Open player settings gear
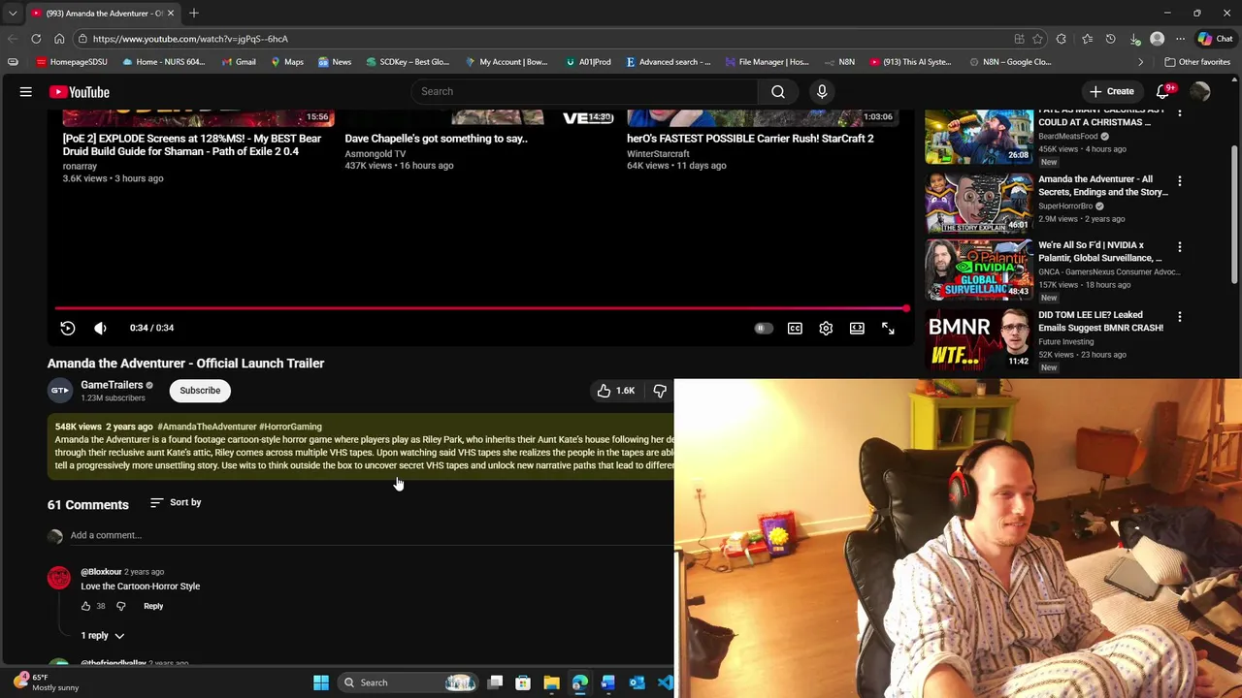Screen dimensions: 1242x698 coord(826,329)
